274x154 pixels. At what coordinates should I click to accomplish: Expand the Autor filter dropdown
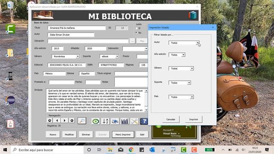197,43
